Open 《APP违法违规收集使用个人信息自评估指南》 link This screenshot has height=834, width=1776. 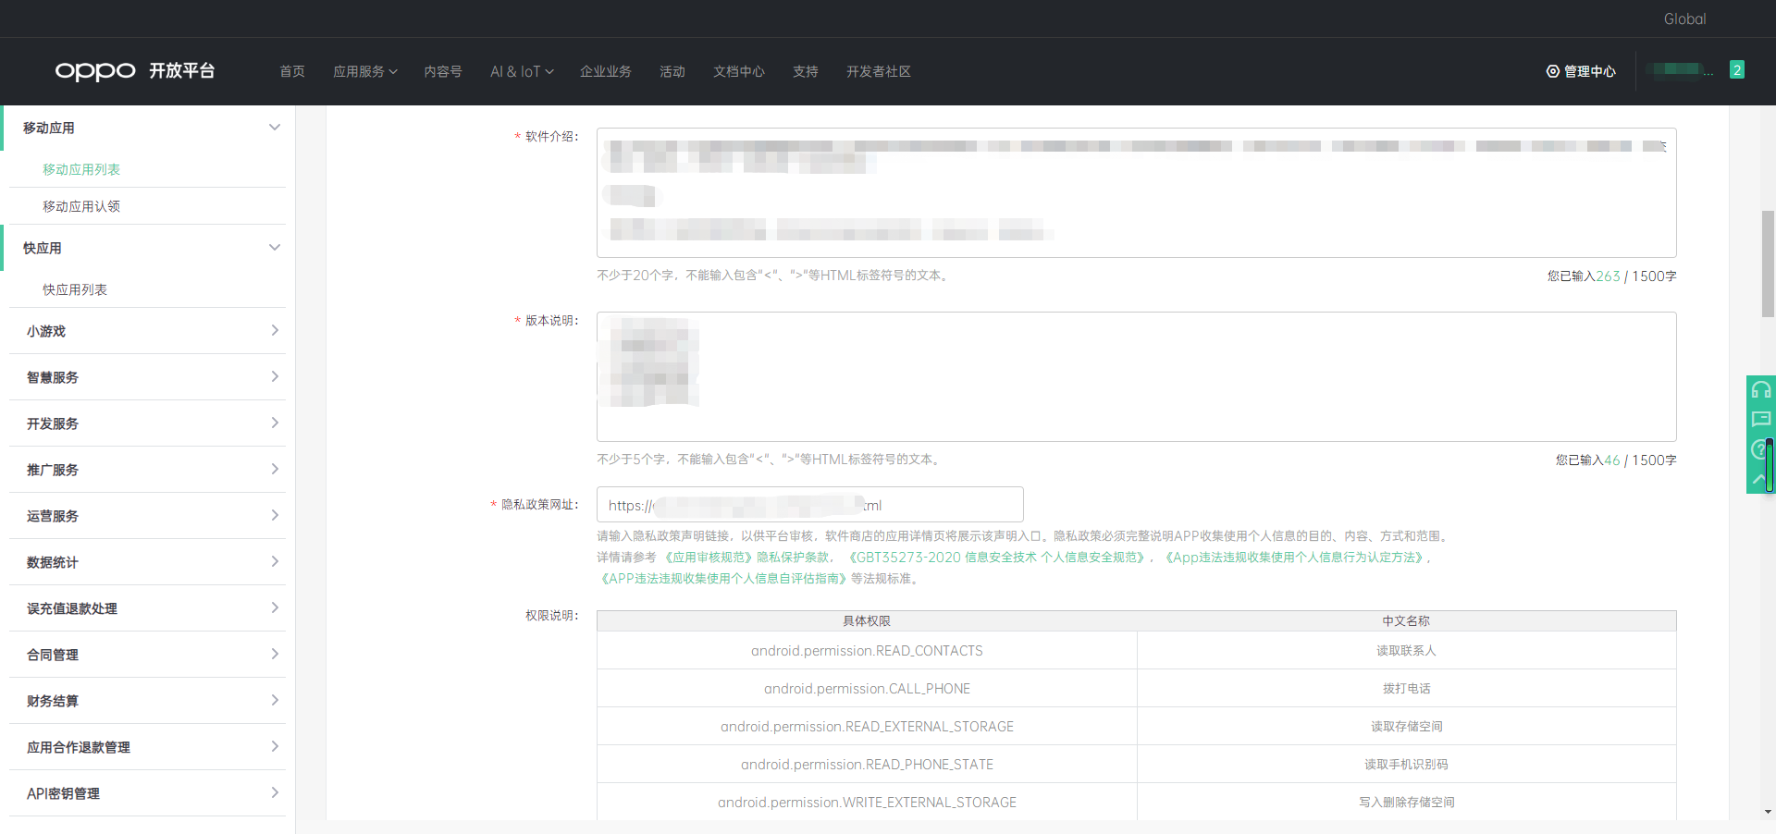pyautogui.click(x=721, y=579)
